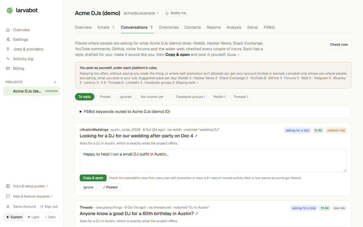The image size is (363, 227).
Task: Go to Activity log in sidebar
Action: pyautogui.click(x=32, y=59)
